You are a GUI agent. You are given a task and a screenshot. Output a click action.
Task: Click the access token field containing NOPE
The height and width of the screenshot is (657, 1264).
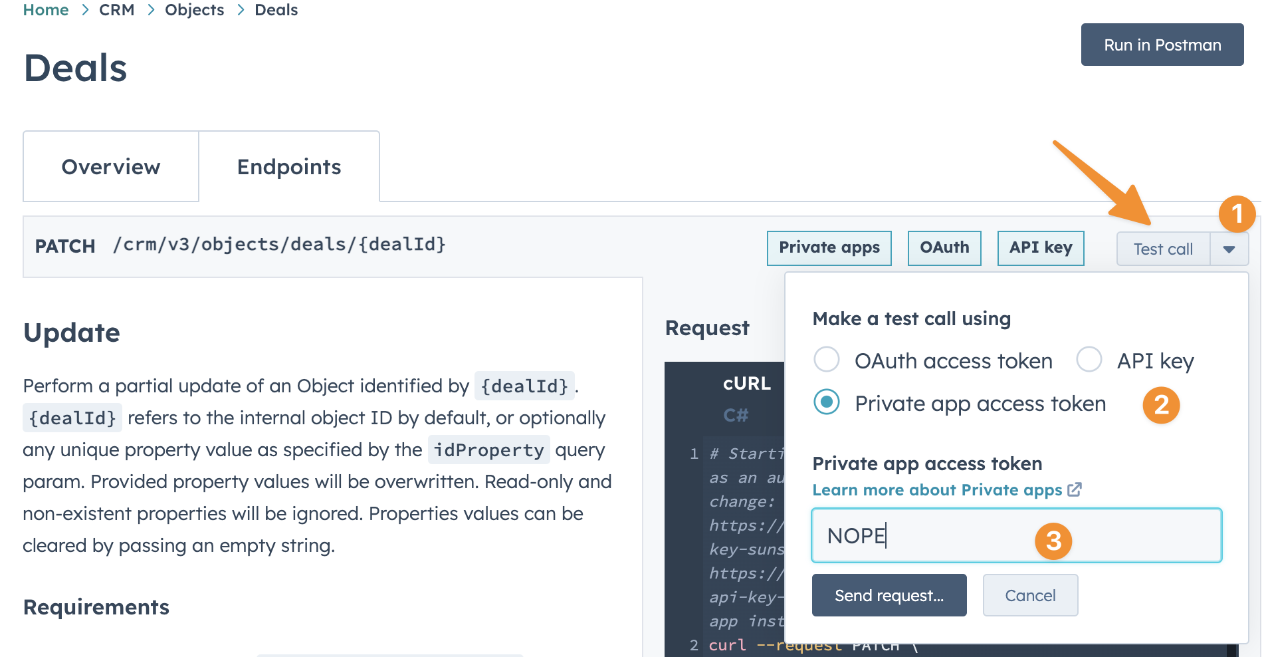click(x=1016, y=535)
